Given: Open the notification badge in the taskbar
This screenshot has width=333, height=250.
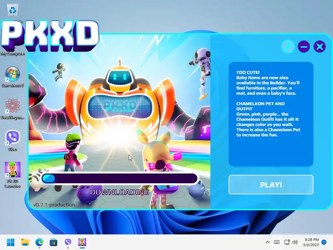Looking at the screenshot, I should pos(324,242).
